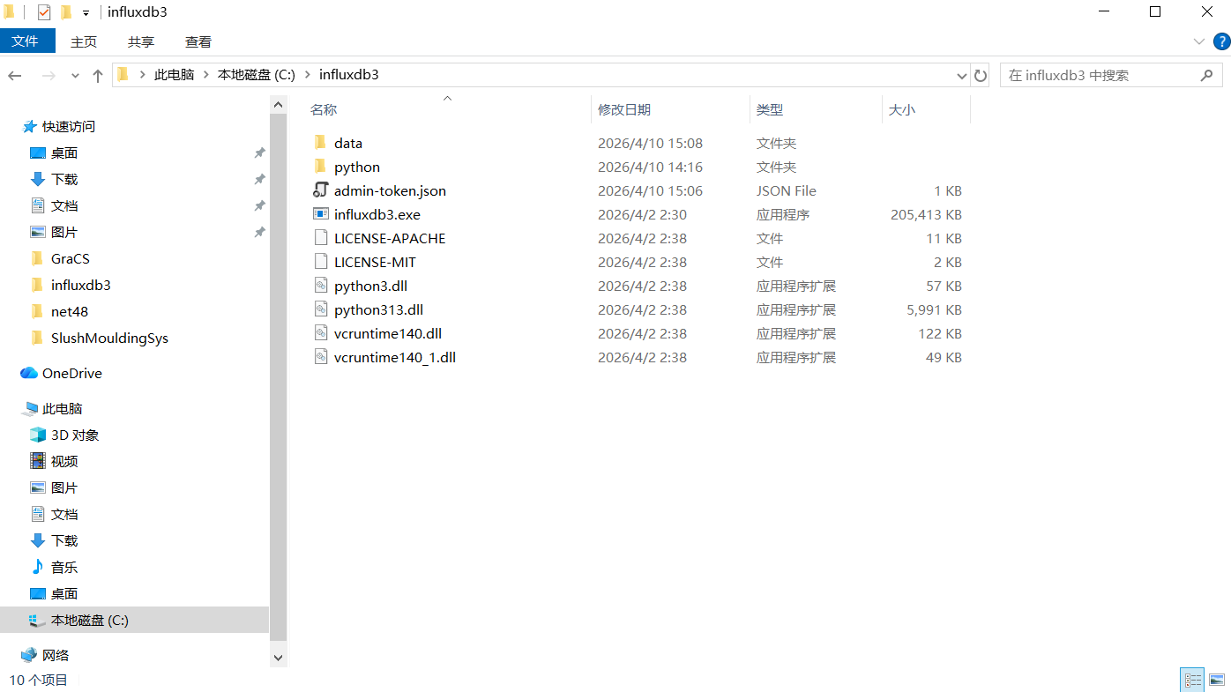Screen dimensions: 1231x692
Task: Click the 2026/4/10 14:16 date cell
Action: (650, 167)
